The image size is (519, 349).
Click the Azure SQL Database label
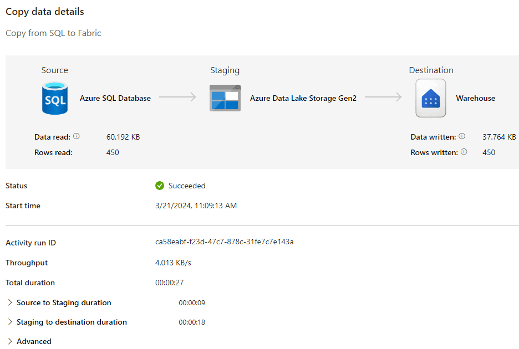coord(115,98)
